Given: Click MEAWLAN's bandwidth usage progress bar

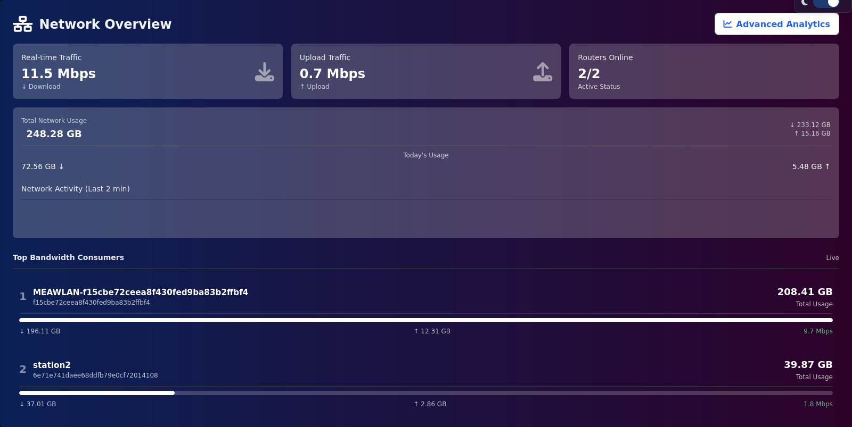Looking at the screenshot, I should [426, 320].
